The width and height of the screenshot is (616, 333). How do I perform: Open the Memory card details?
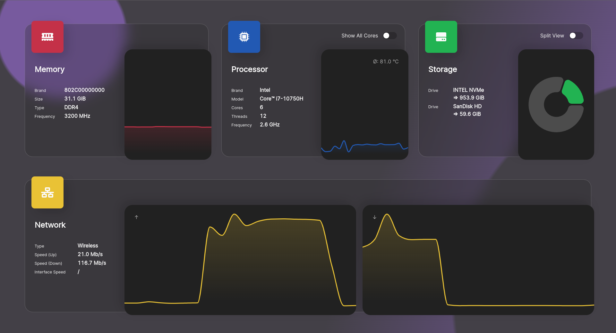click(x=50, y=69)
